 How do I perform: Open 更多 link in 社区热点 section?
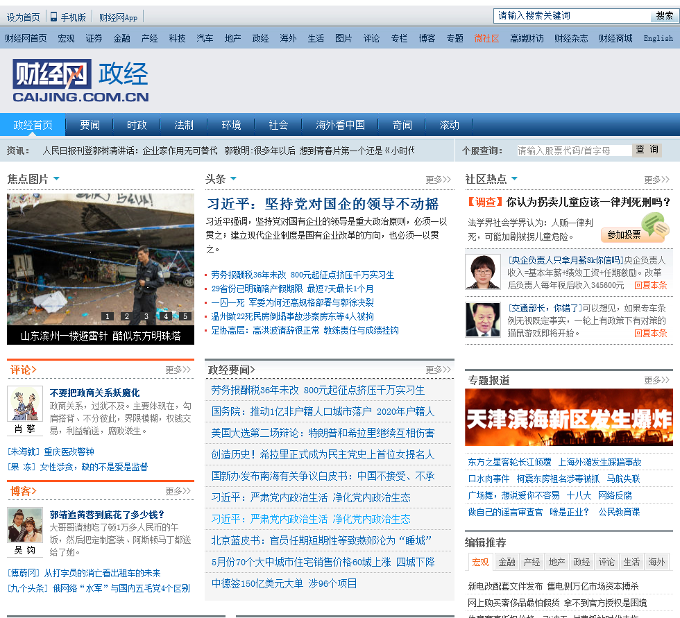click(656, 180)
